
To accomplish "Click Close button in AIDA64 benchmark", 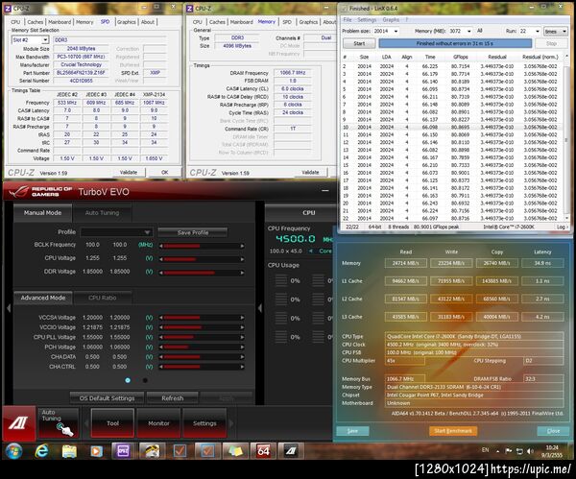I will 553,431.
